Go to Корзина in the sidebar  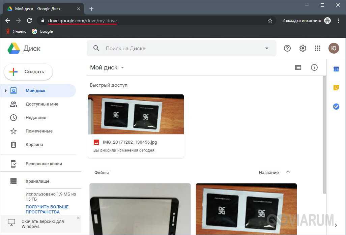pyautogui.click(x=34, y=145)
